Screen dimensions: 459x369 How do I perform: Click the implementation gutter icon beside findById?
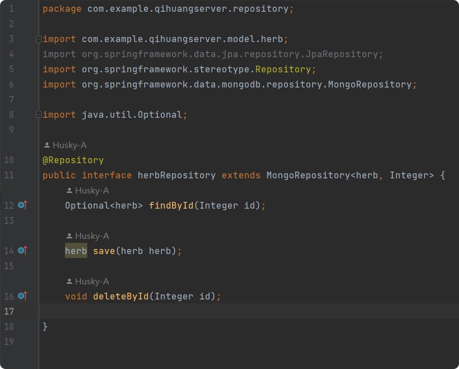(x=21, y=205)
